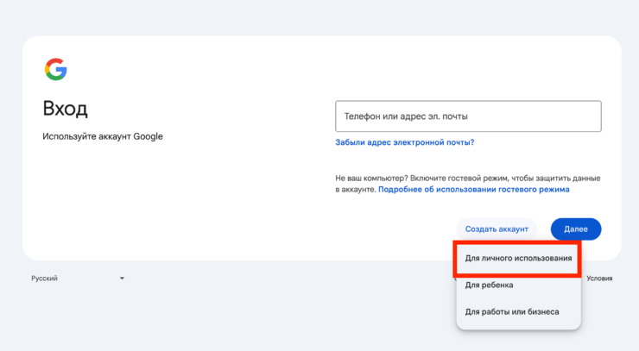Click the 'Вход' heading
Screen dimensions: 639x351
coord(65,109)
